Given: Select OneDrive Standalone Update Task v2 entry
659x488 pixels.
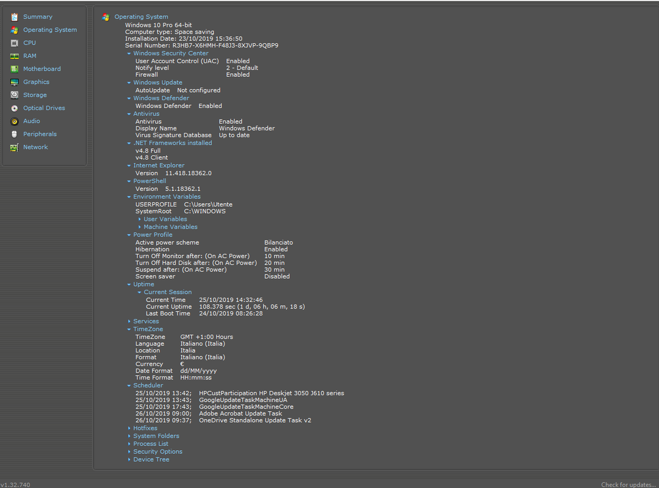Looking at the screenshot, I should point(223,420).
